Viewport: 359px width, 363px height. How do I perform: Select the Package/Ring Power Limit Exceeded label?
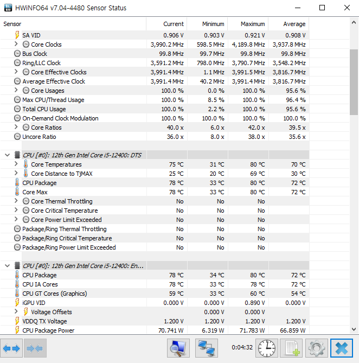[69, 247]
